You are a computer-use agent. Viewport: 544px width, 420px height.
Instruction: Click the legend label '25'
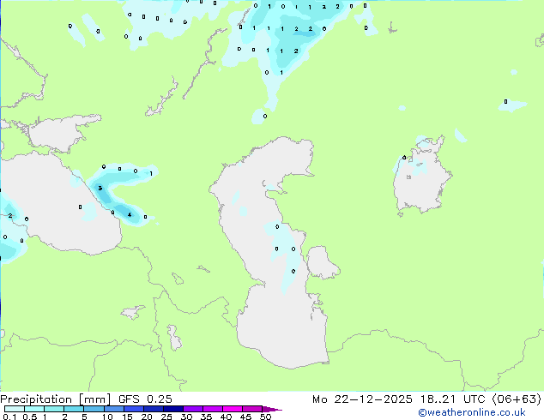point(166,417)
